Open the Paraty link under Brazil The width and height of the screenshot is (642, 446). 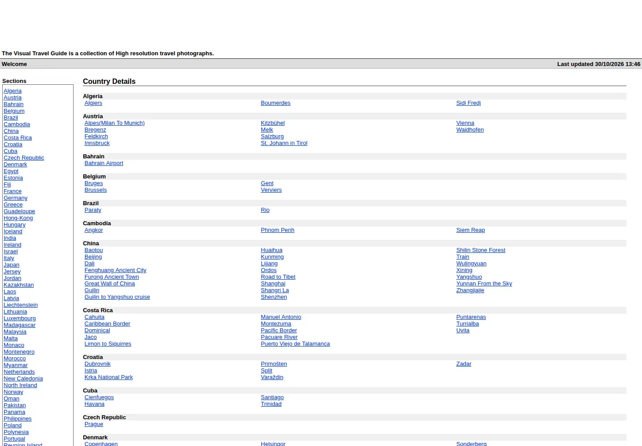tap(93, 210)
